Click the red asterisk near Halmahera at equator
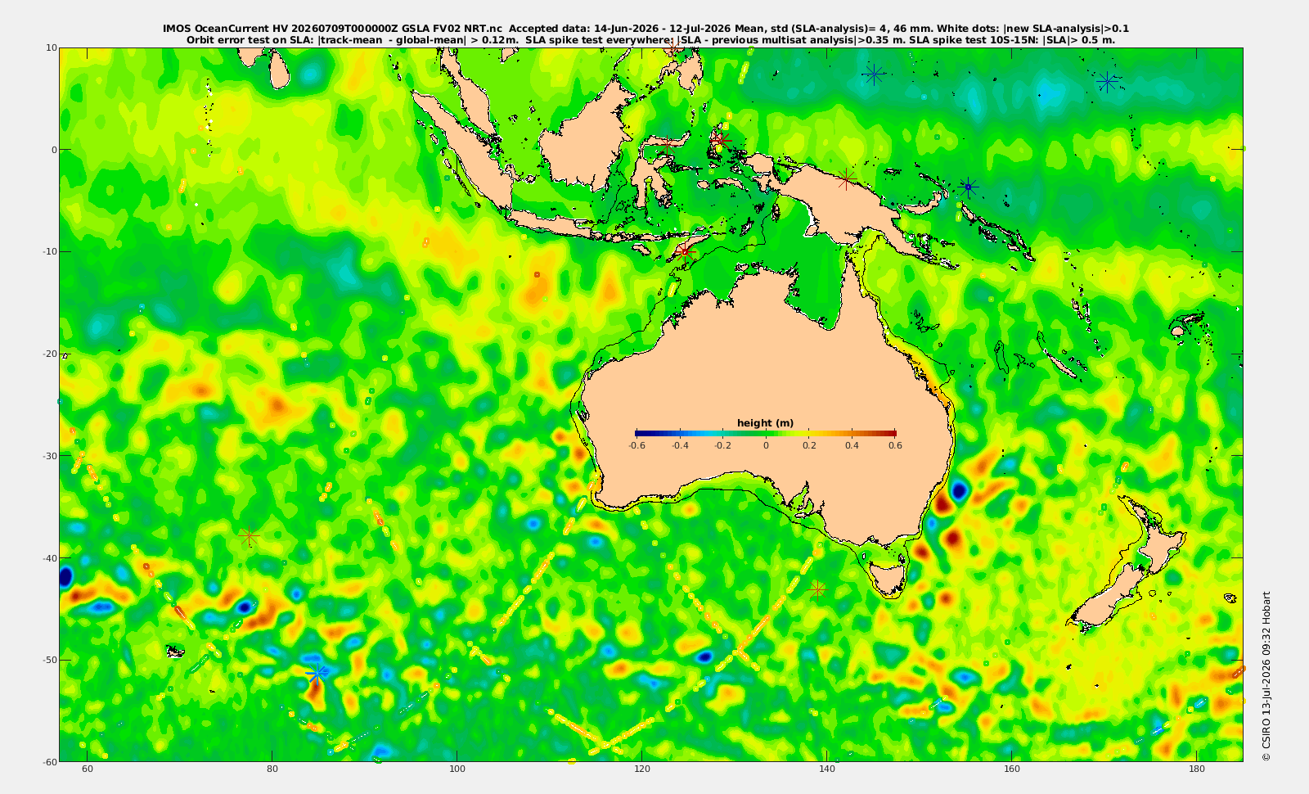Screen dimensions: 1309x794 (721, 140)
